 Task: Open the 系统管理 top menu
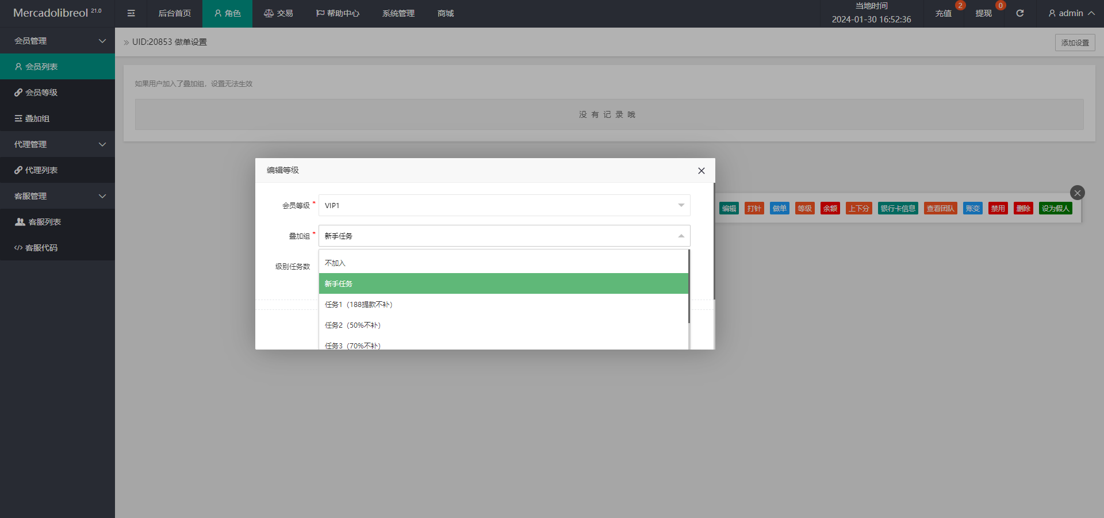pos(398,13)
